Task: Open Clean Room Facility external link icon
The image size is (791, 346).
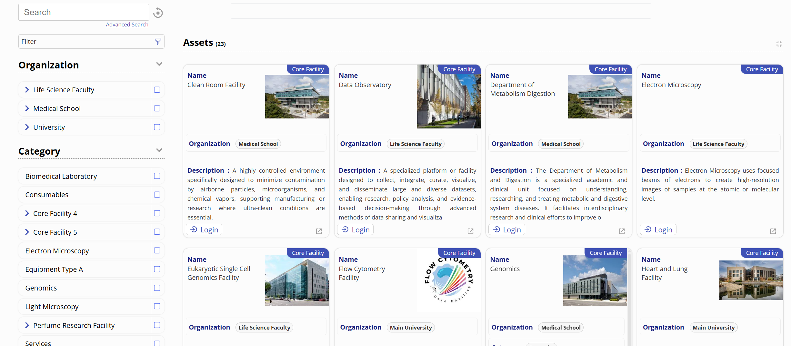Action: coord(319,231)
